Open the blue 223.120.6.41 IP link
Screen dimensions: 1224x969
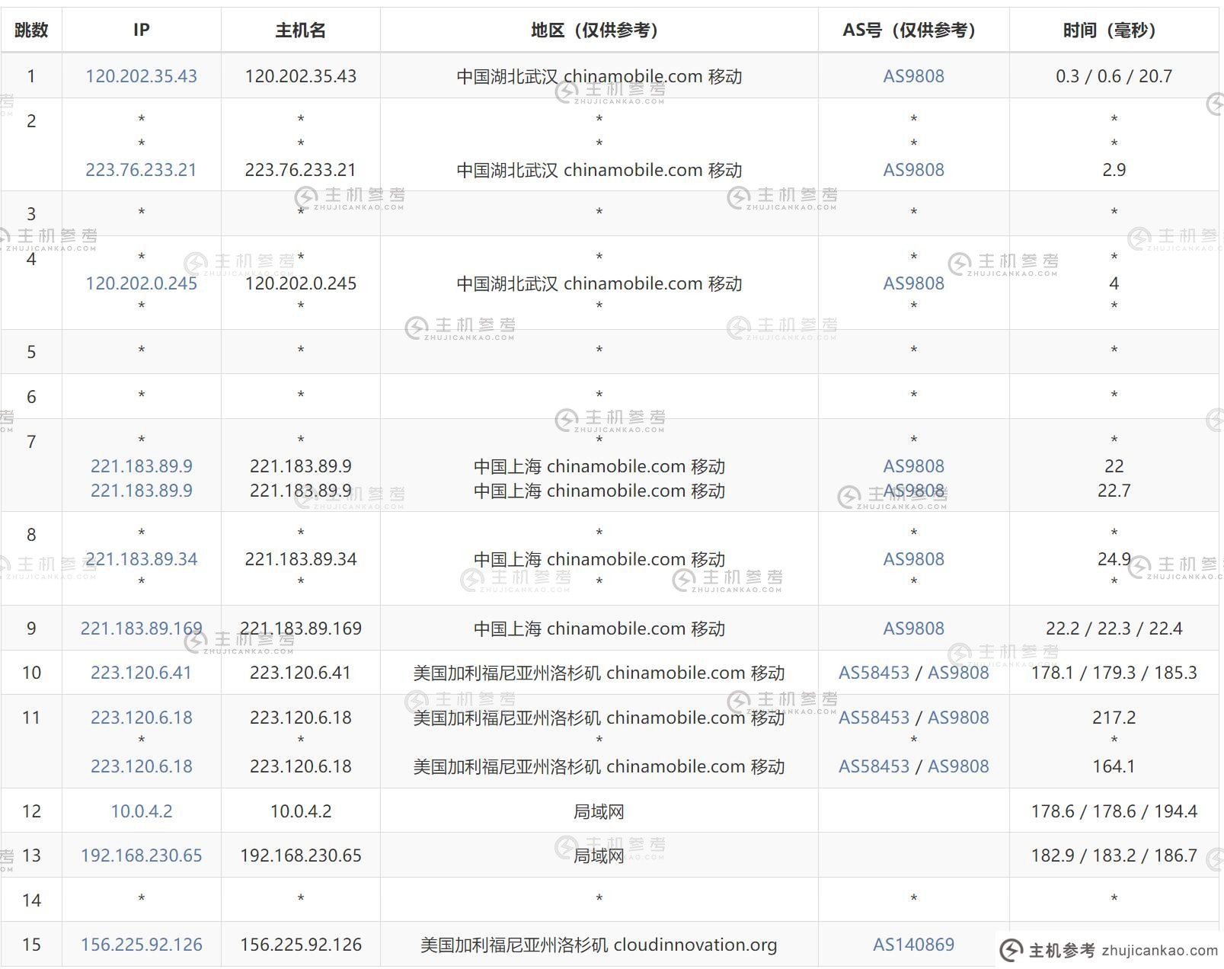(141, 673)
